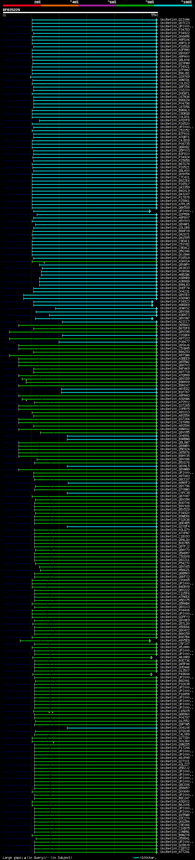Click hit UniRef100_Q9XG67
The image size is (195, 860).
pyautogui.click(x=175, y=53)
